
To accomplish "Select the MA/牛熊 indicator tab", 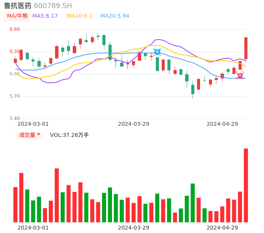I will (x=17, y=16).
